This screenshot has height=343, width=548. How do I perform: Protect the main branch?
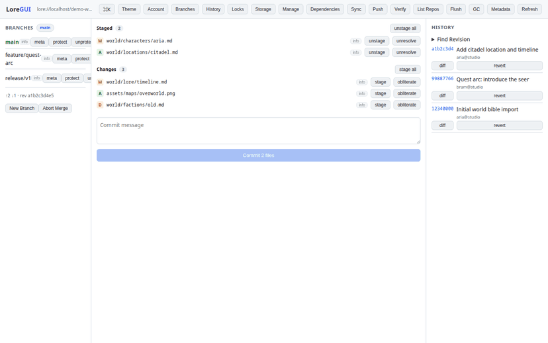[60, 42]
